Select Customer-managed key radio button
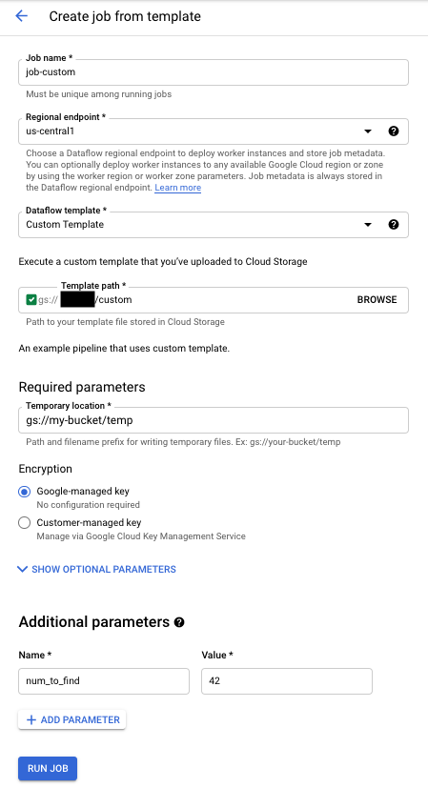The image size is (428, 788). (24, 523)
